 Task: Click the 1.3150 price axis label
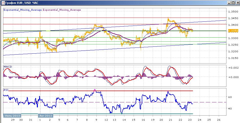pos(233,58)
